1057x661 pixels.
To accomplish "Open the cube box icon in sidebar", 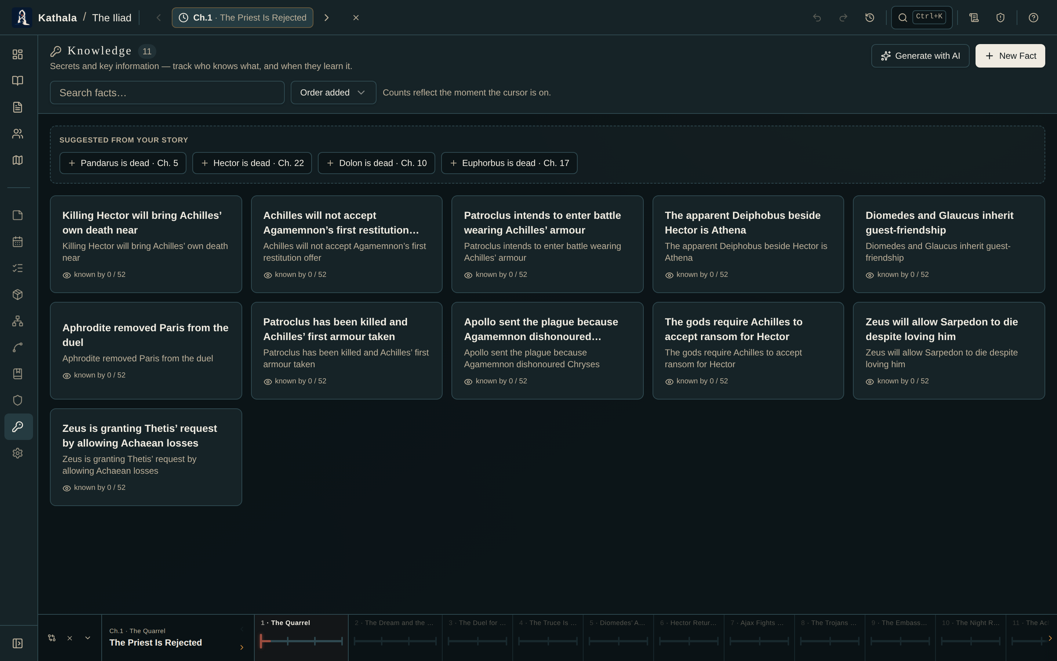I will tap(18, 295).
